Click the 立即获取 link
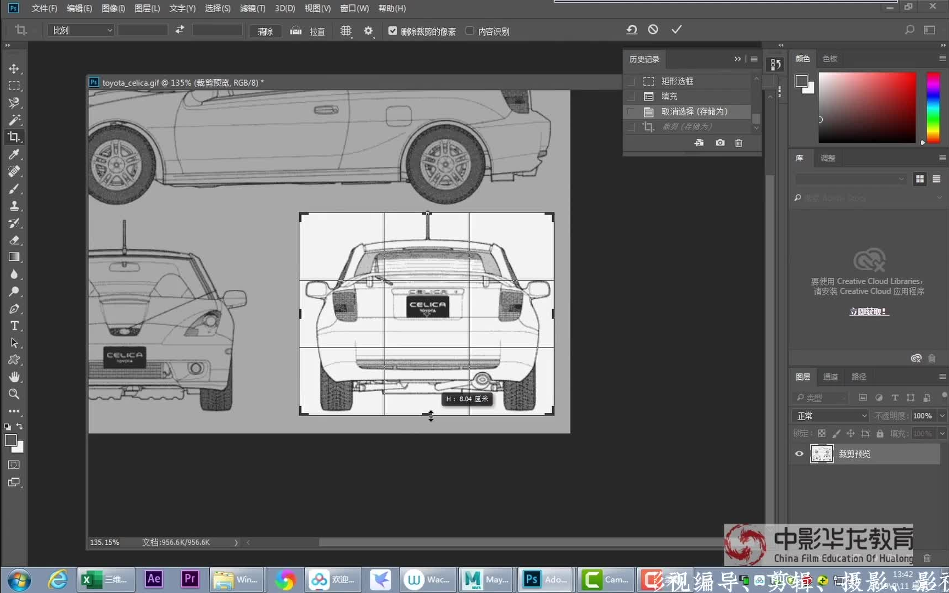949x593 pixels. point(869,311)
